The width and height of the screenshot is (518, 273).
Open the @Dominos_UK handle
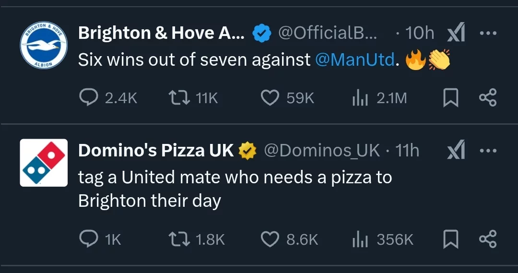(x=322, y=151)
